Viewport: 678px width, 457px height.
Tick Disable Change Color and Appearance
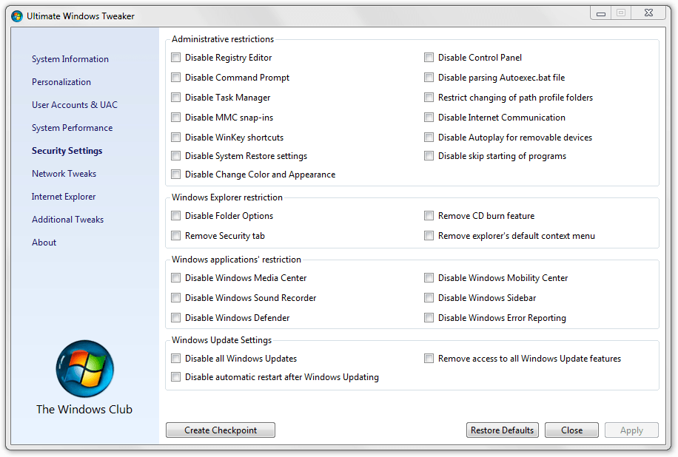175,174
